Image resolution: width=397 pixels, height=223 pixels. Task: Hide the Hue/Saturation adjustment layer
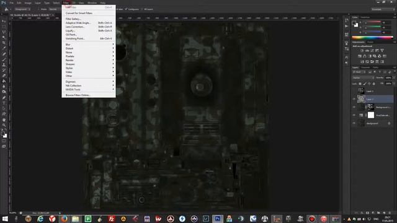354,115
